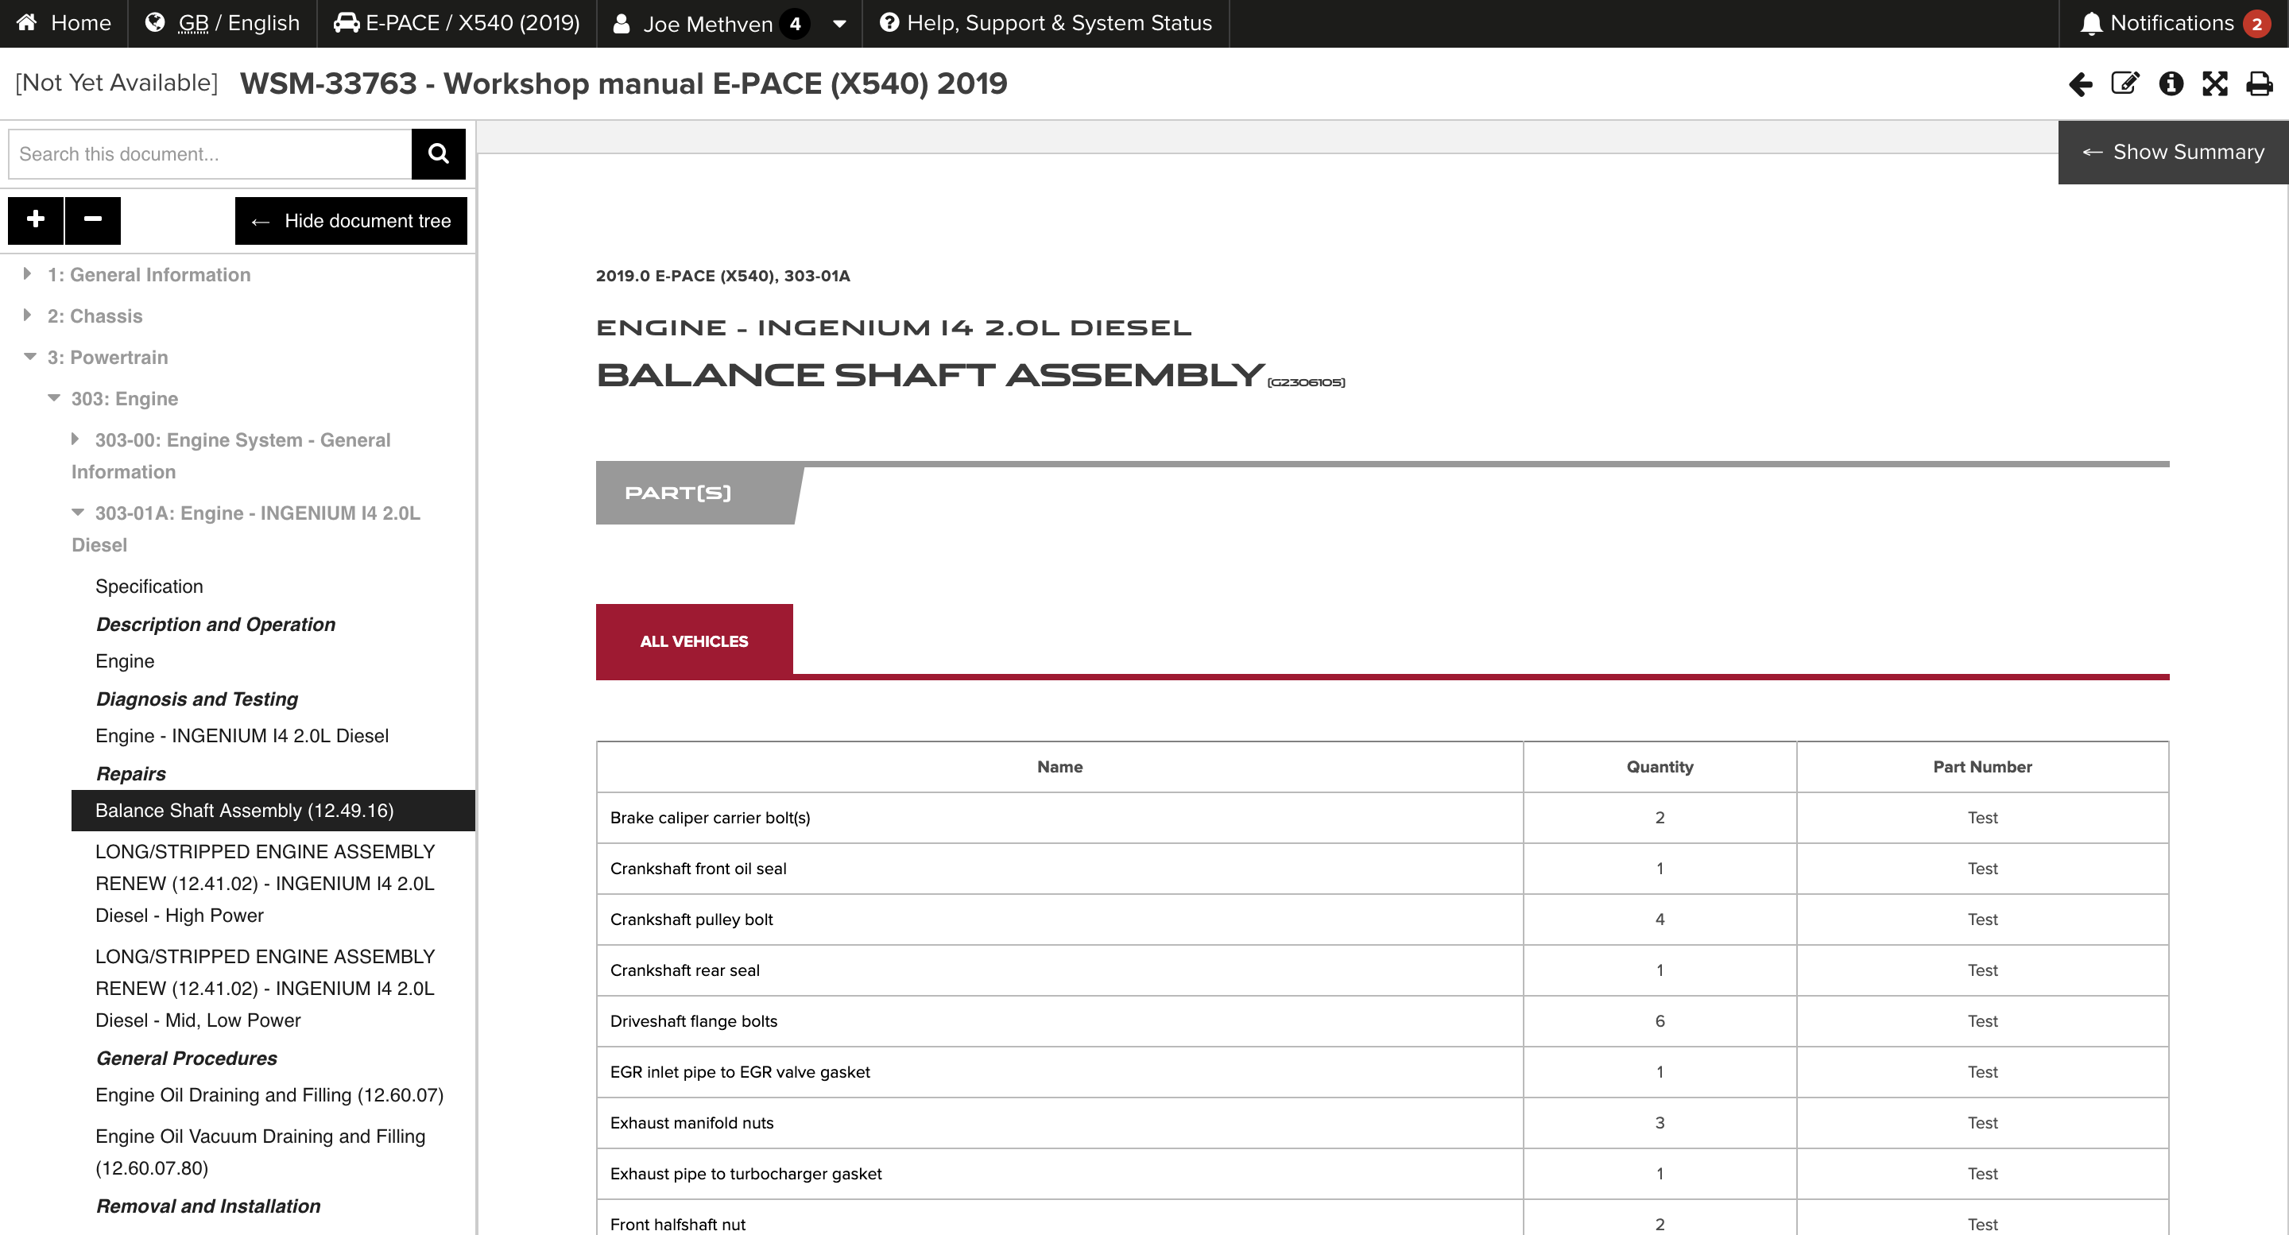Image resolution: width=2289 pixels, height=1235 pixels.
Task: Open the E-PACE / X540 (2019) vehicle menu
Action: click(x=457, y=23)
